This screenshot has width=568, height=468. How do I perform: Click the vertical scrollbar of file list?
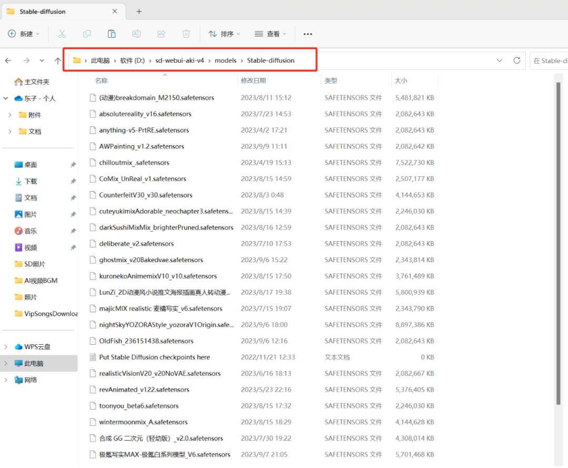558,243
